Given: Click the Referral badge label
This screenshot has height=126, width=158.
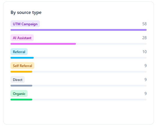Looking at the screenshot, I should (19, 52).
